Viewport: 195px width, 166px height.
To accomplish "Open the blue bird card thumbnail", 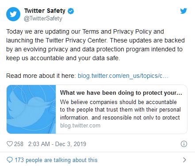I will coord(31,109).
